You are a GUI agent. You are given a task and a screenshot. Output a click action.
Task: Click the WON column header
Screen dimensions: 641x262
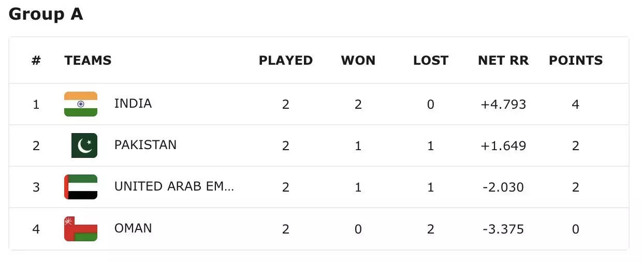point(358,61)
